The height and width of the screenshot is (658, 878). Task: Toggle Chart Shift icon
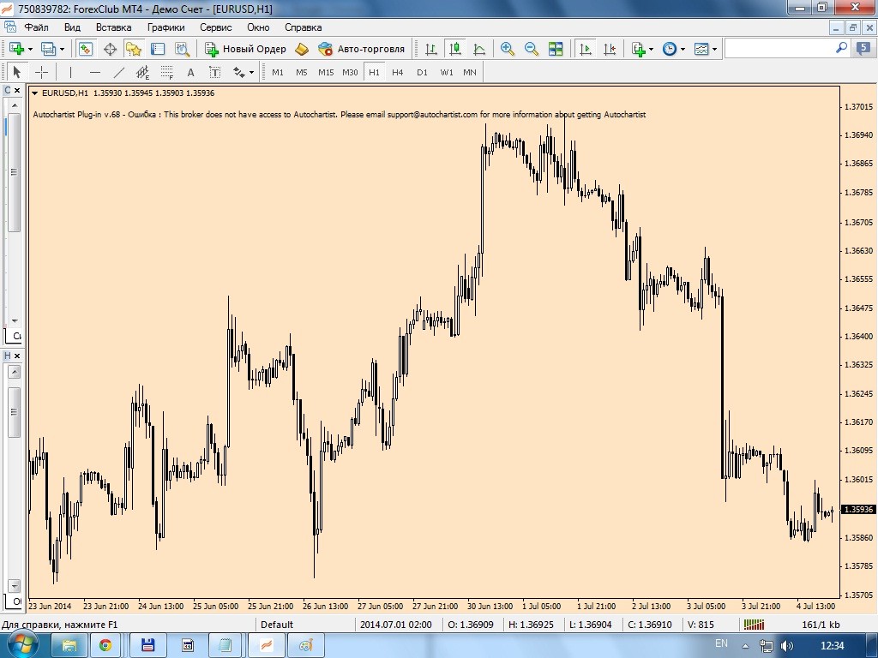pyautogui.click(x=610, y=49)
